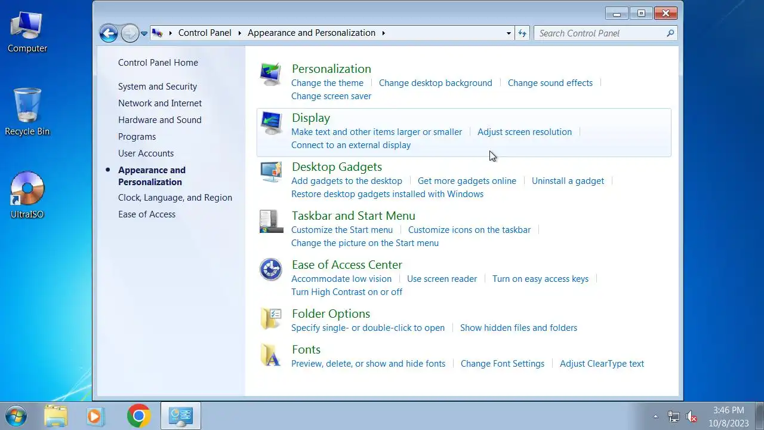Viewport: 764px width, 430px height.
Task: Expand arrow after Appearance and Personalization breadcrumb
Action: [383, 33]
